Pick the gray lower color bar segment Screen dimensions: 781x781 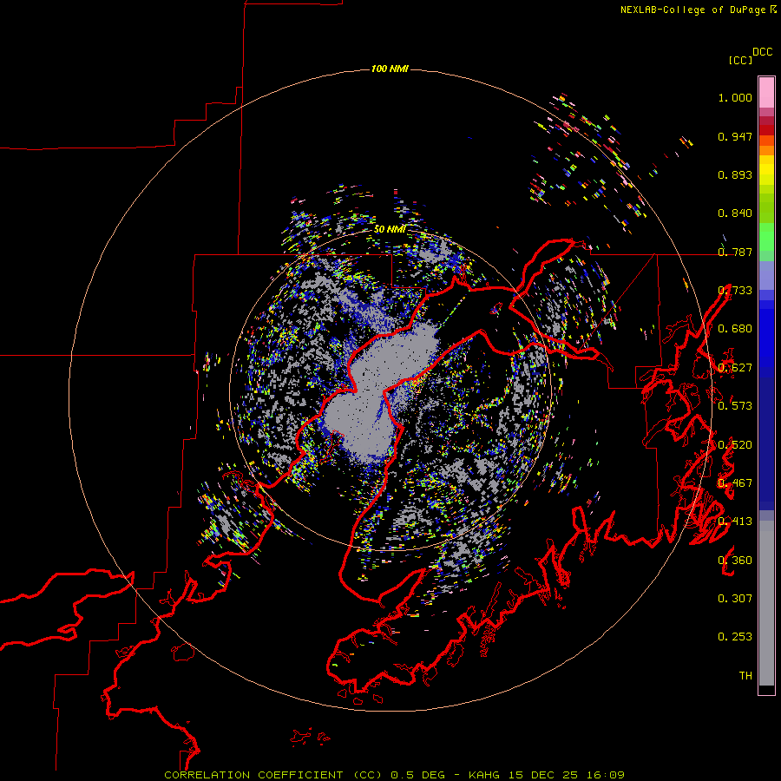point(766,603)
